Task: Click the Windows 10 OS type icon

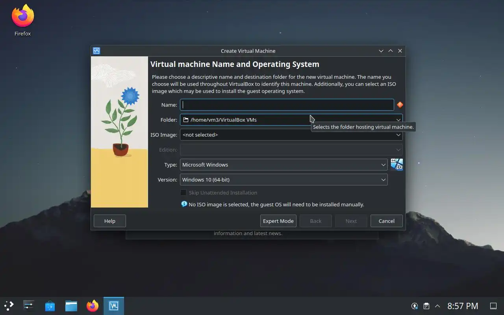Action: [397, 164]
